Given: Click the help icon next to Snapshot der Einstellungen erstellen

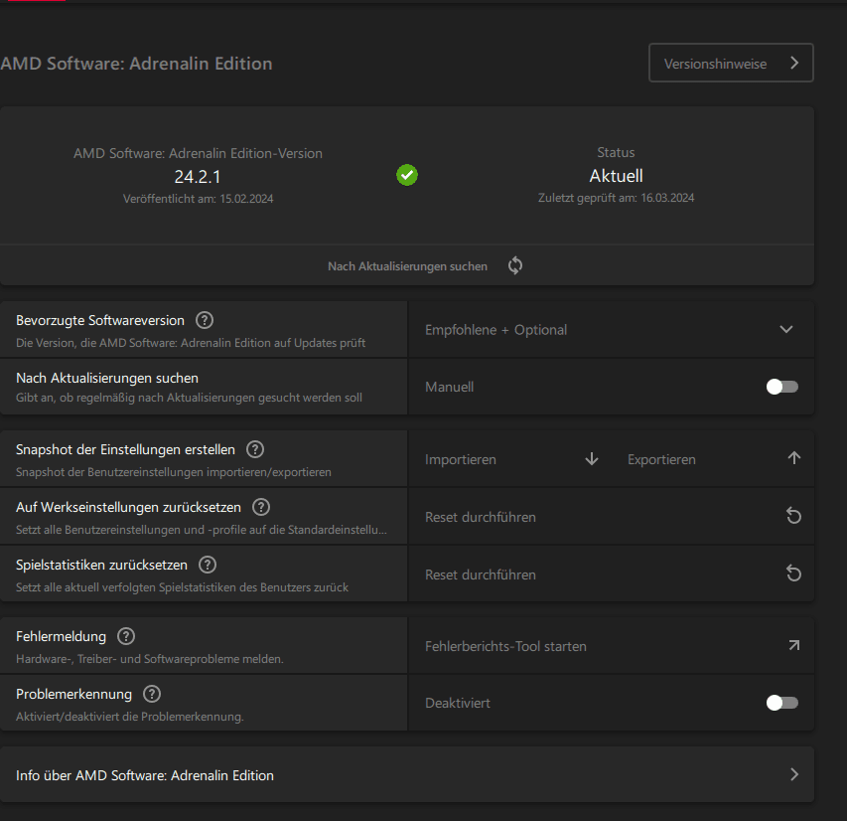Looking at the screenshot, I should pos(255,449).
